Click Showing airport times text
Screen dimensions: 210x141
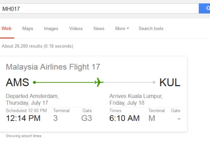(24, 136)
